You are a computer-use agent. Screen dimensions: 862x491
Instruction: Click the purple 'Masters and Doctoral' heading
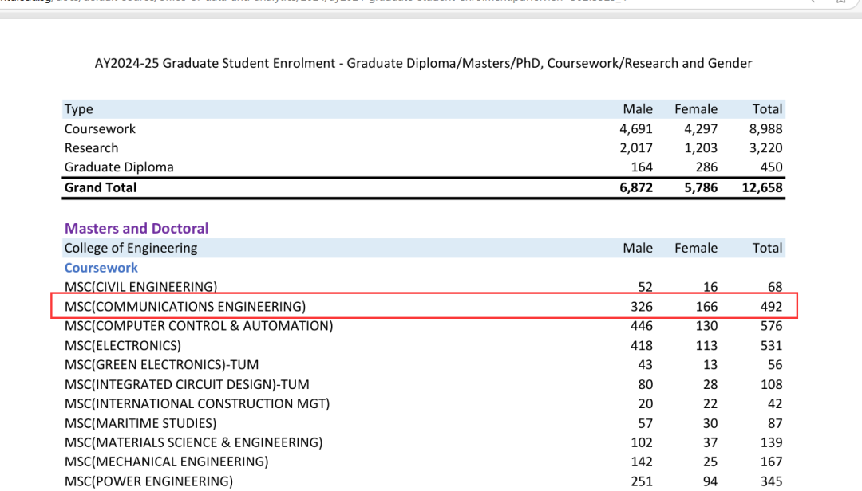(136, 229)
